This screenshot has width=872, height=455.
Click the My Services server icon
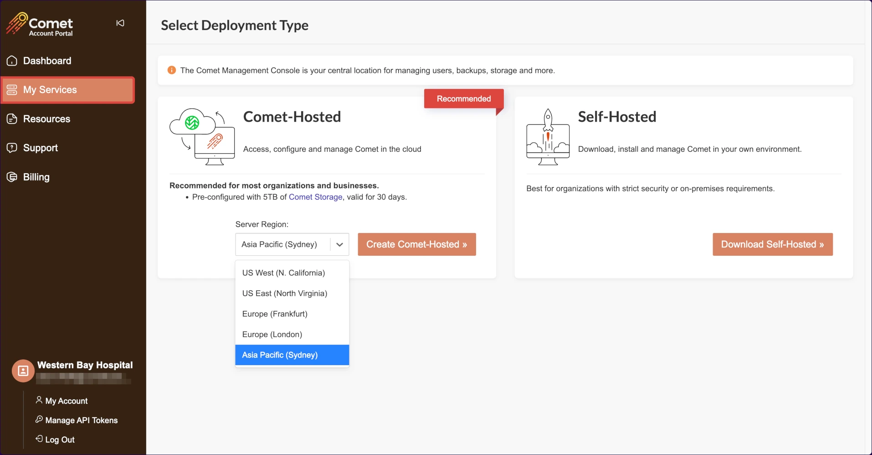[12, 90]
